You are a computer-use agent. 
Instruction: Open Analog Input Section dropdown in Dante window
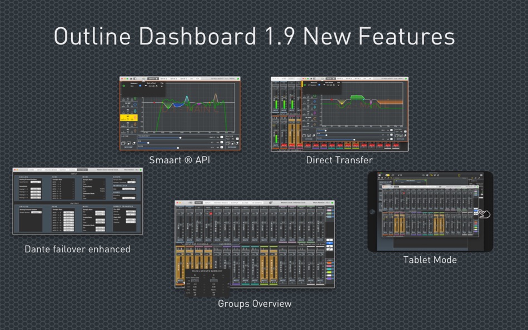[x=36, y=182]
